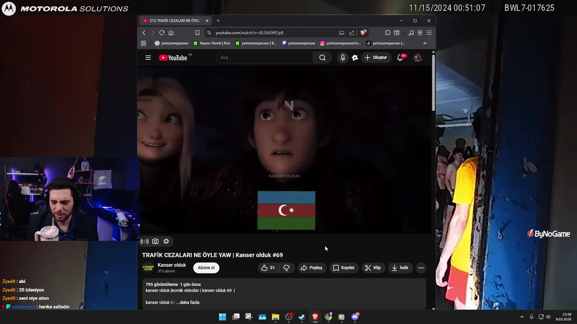The width and height of the screenshot is (577, 324).
Task: Show more bookmarks overflow chevron
Action: tap(425, 43)
